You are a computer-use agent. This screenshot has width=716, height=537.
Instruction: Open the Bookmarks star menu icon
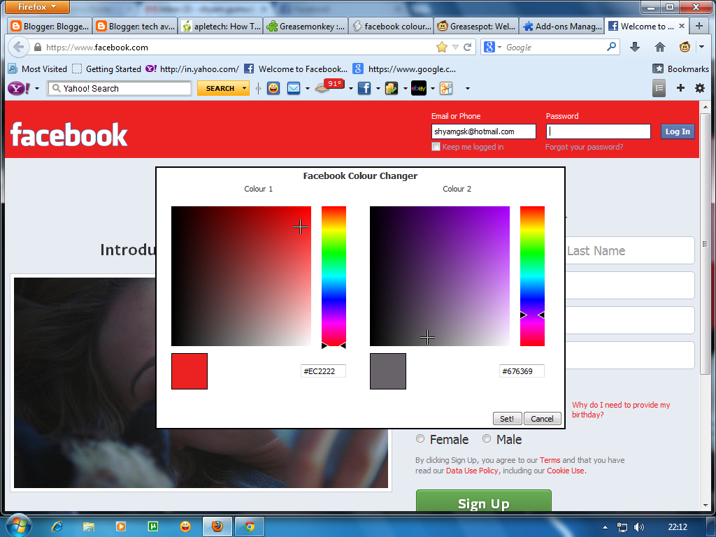pos(657,69)
